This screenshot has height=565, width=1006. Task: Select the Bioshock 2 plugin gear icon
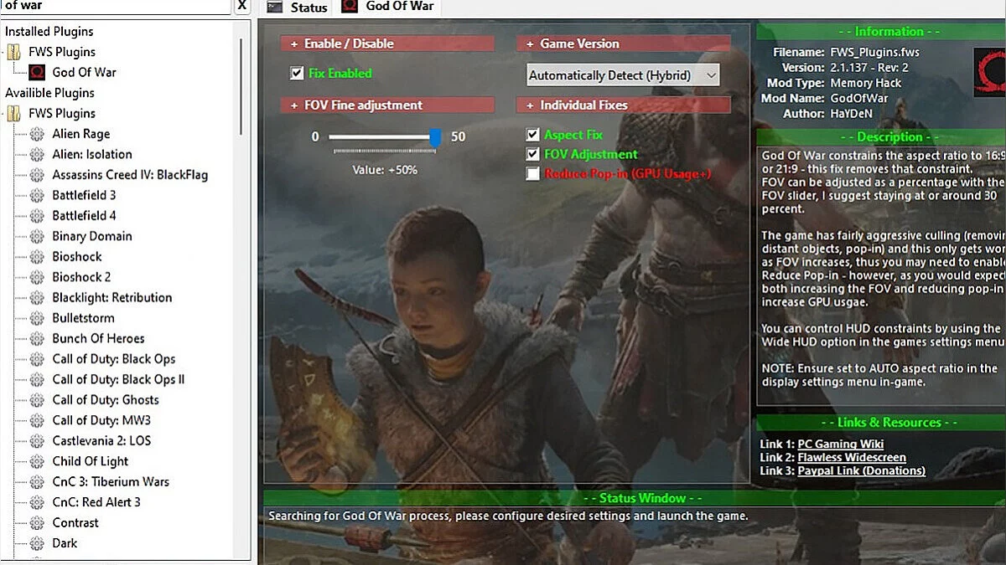[x=37, y=277]
